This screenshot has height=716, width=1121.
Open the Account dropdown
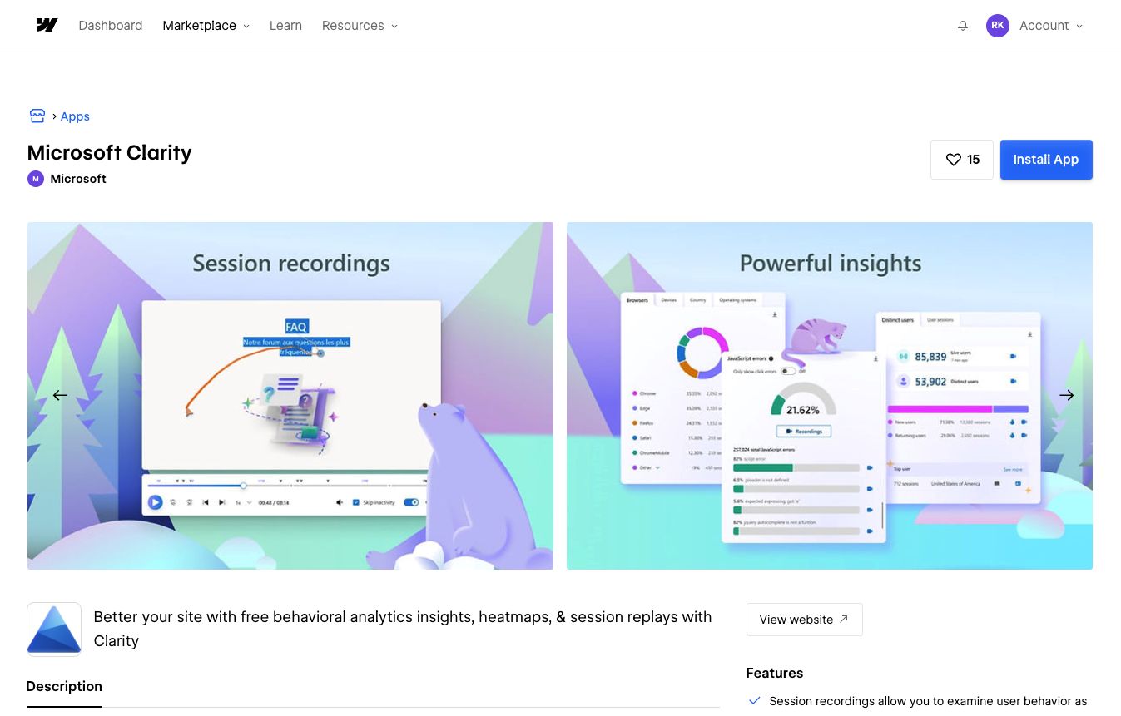coord(1051,26)
